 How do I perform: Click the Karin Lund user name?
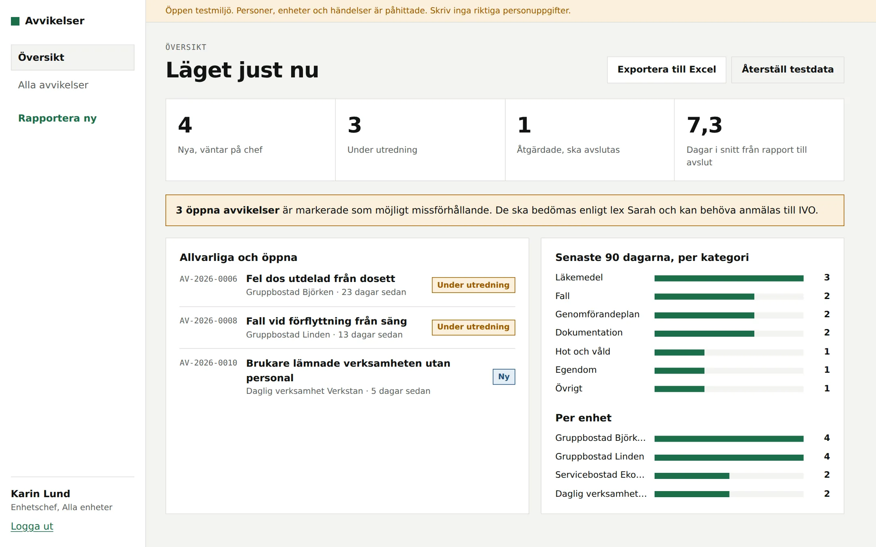pyautogui.click(x=41, y=494)
